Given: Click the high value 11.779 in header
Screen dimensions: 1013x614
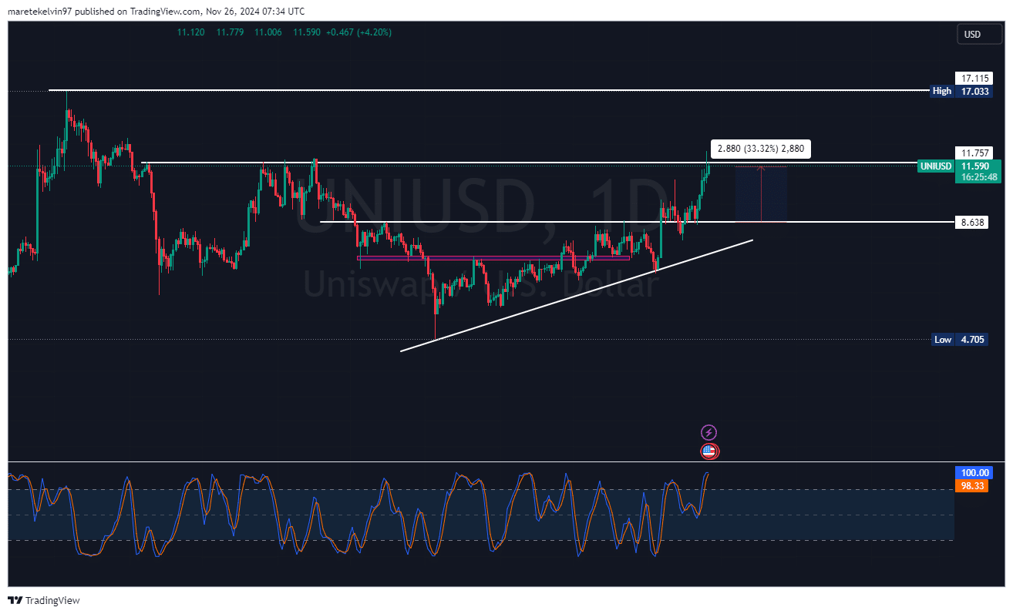Looking at the screenshot, I should [231, 32].
